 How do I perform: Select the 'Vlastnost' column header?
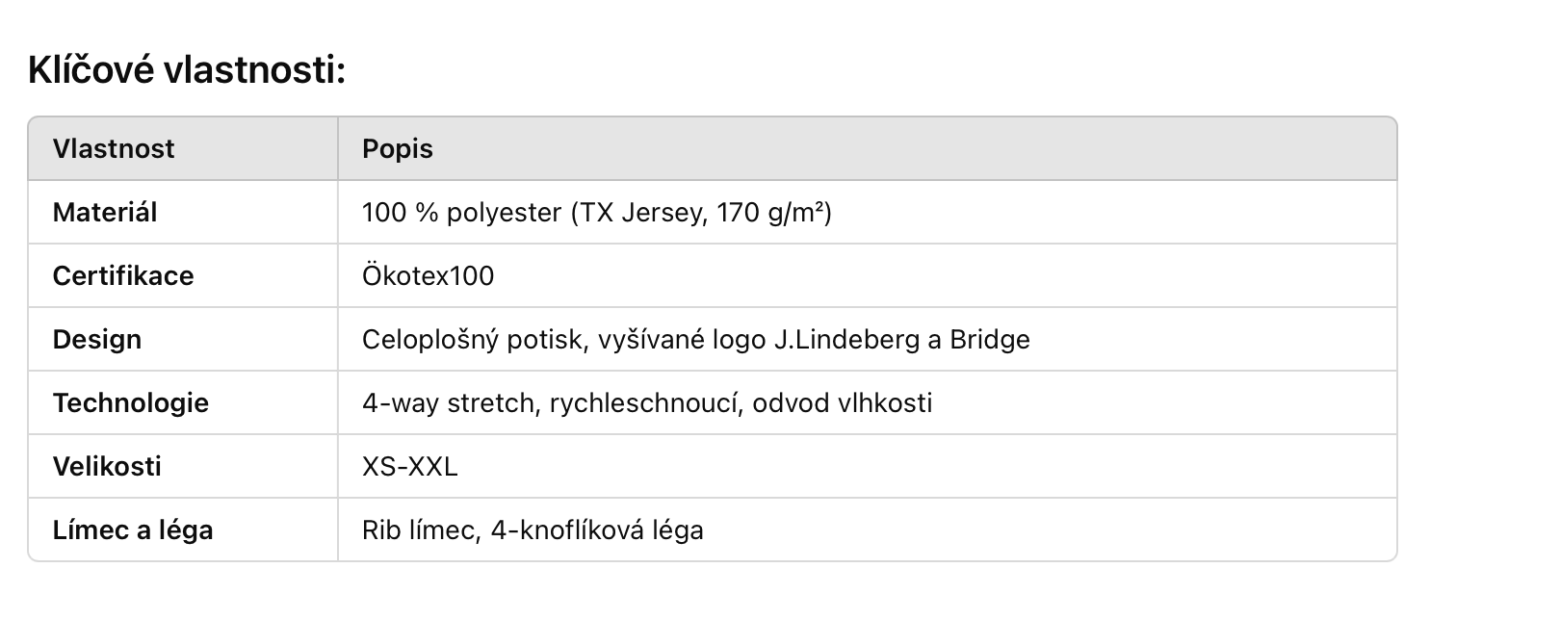[114, 148]
